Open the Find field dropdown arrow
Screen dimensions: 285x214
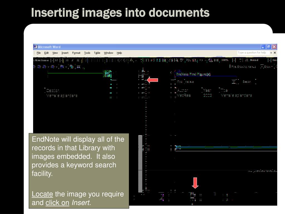(234, 82)
